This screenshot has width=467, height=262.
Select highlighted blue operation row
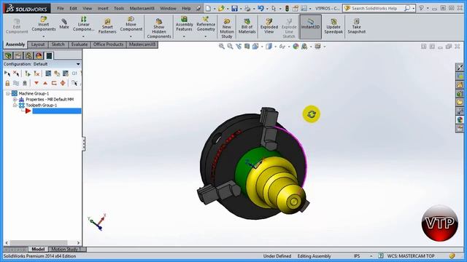pyautogui.click(x=57, y=111)
